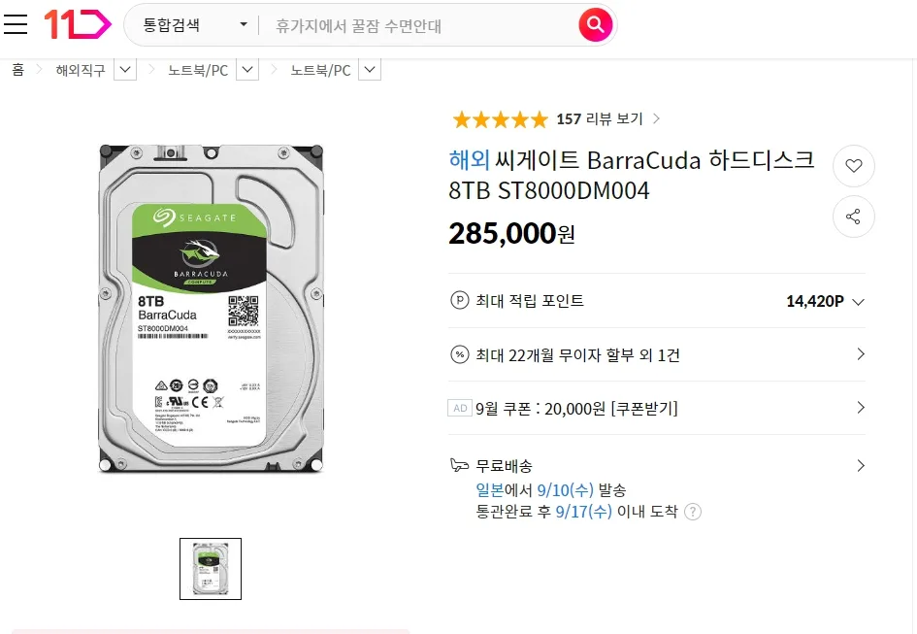Expand the first 노트북/PC breadcrumb dropdown
The width and height of the screenshot is (917, 634).
tap(247, 70)
